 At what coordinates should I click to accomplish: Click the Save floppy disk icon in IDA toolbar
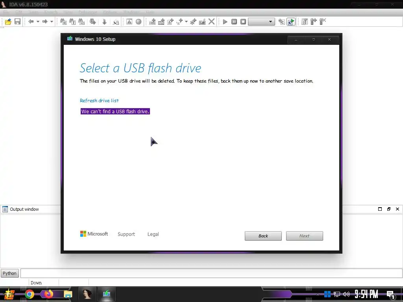pyautogui.click(x=17, y=22)
